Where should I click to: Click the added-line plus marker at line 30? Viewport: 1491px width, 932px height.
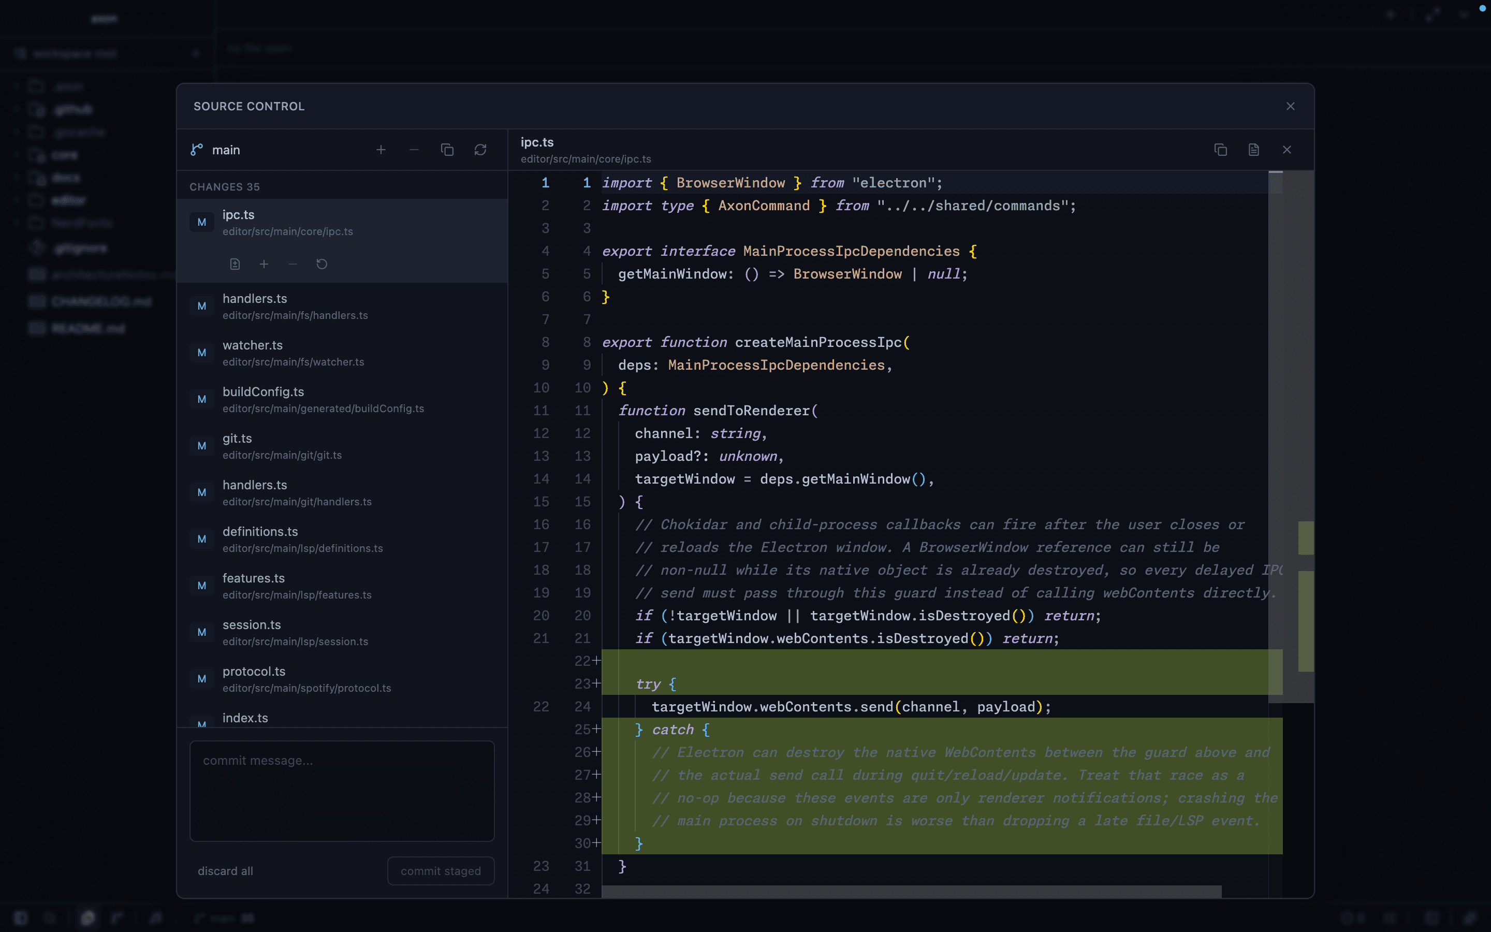click(x=596, y=843)
